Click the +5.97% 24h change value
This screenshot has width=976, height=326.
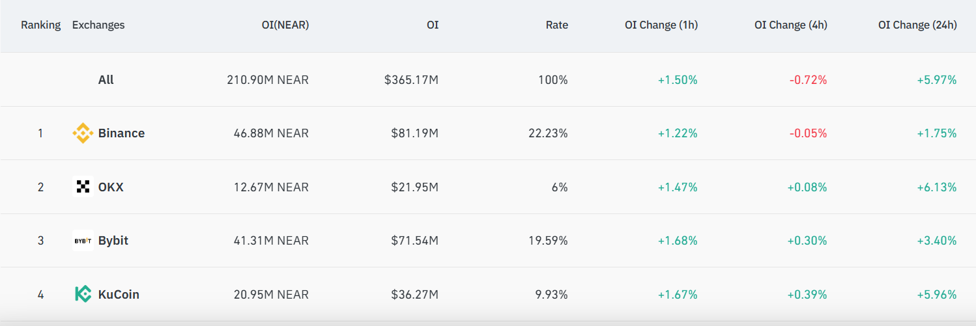pyautogui.click(x=936, y=80)
